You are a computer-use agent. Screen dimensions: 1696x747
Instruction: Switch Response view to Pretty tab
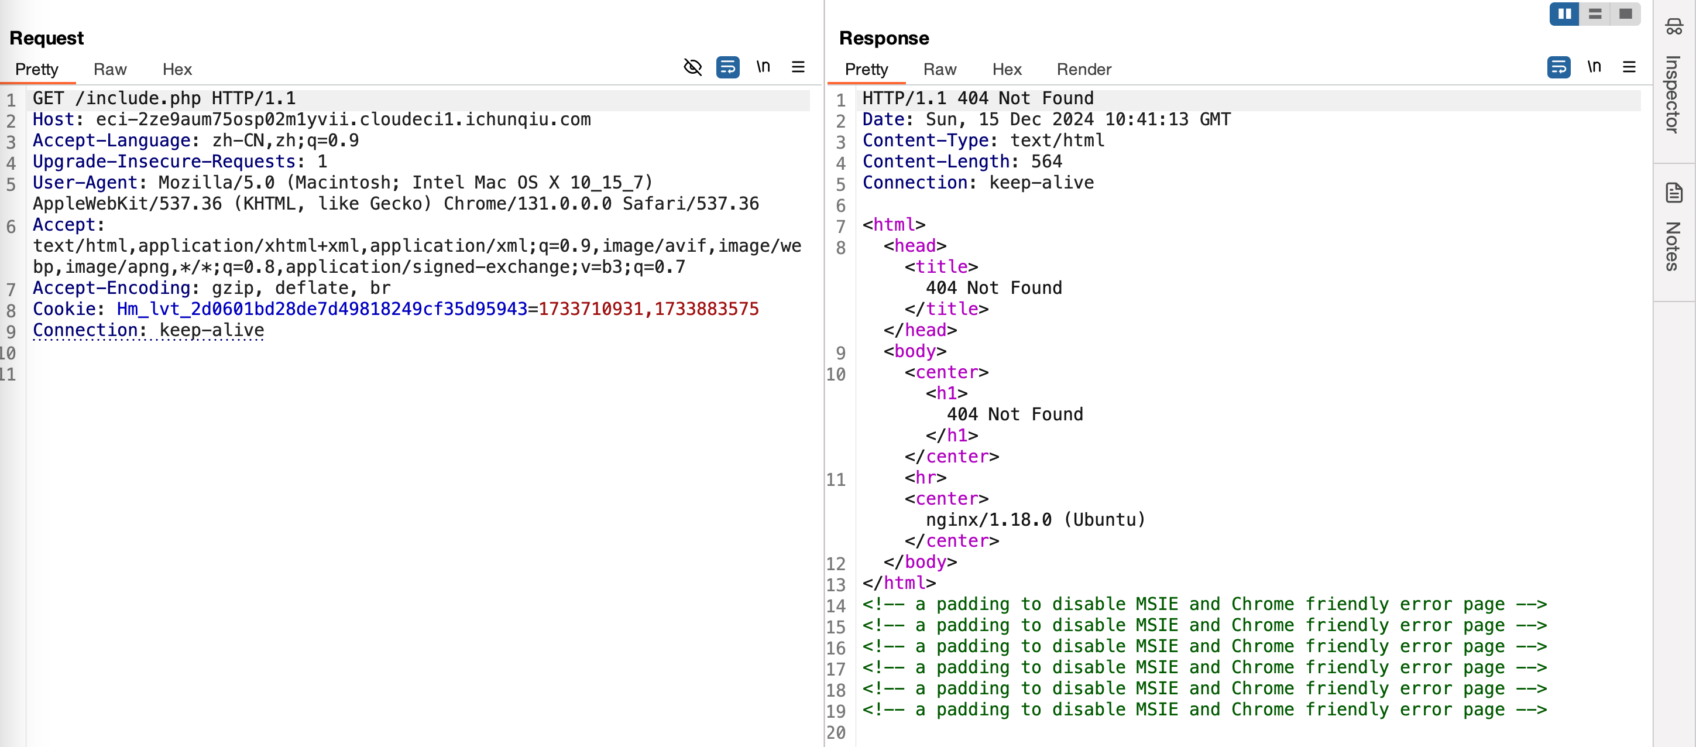click(x=866, y=70)
